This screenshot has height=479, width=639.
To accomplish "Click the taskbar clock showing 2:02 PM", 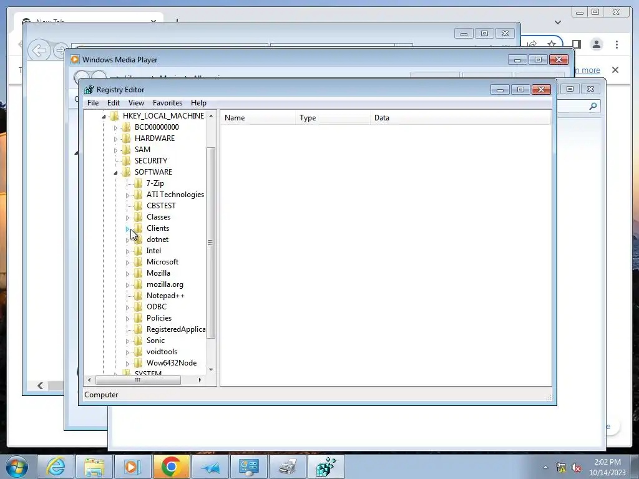I will pos(607,467).
